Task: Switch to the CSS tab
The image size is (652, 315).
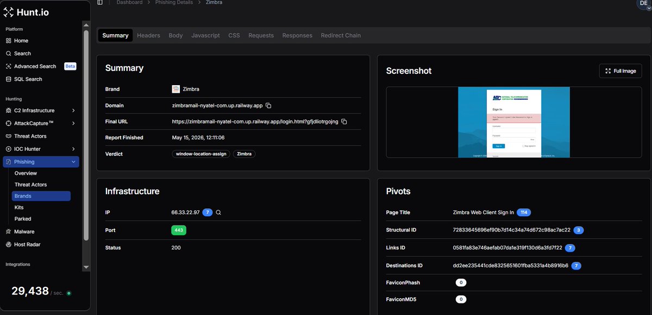Action: click(x=234, y=35)
